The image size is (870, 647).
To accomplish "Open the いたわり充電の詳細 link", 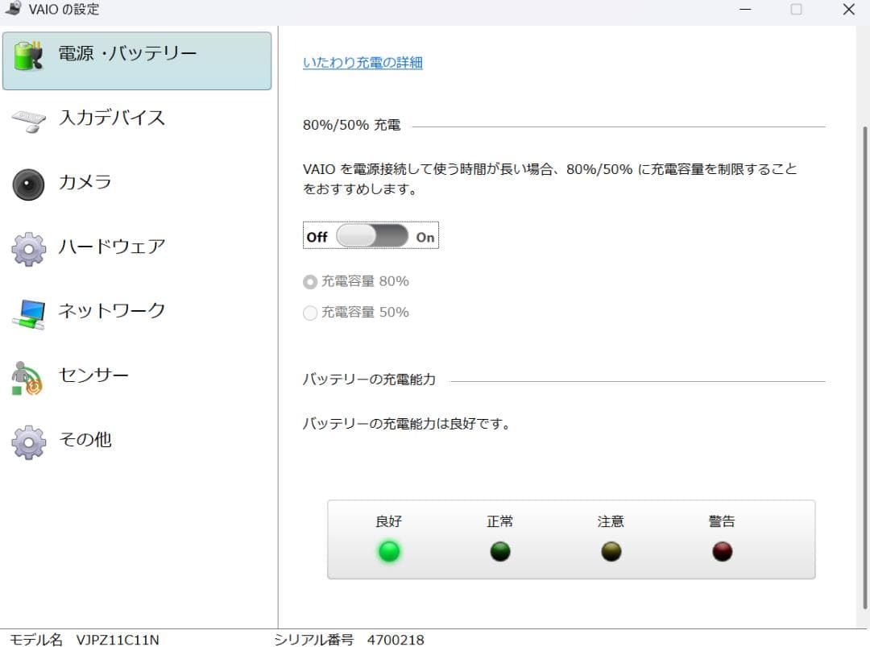I will coord(362,62).
